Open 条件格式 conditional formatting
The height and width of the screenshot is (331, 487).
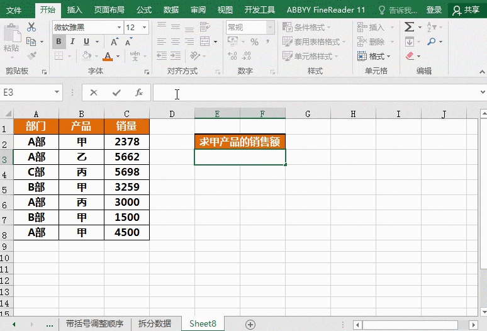tap(306, 27)
